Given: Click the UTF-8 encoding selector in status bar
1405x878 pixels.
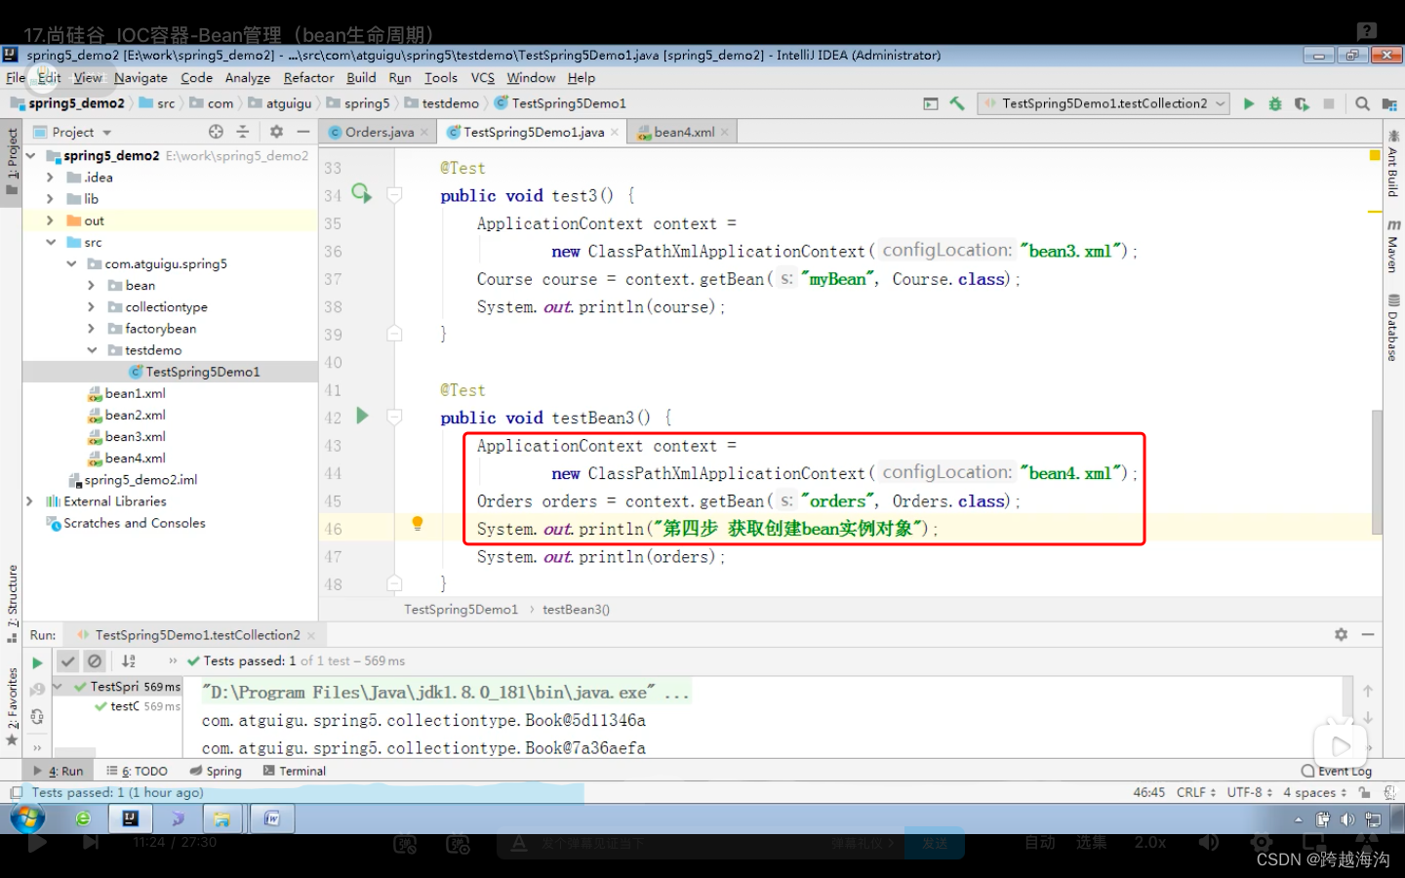Looking at the screenshot, I should click(1249, 792).
